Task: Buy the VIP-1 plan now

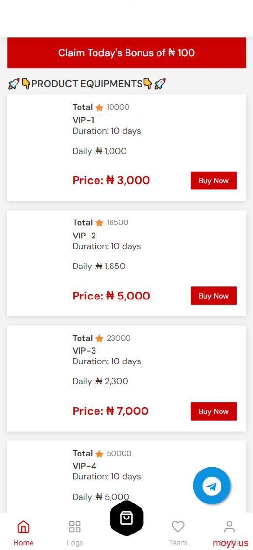Action: 214,181
